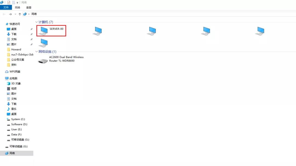Open the User (E:) drive
The width and height of the screenshot is (296, 166).
pyautogui.click(x=16, y=129)
